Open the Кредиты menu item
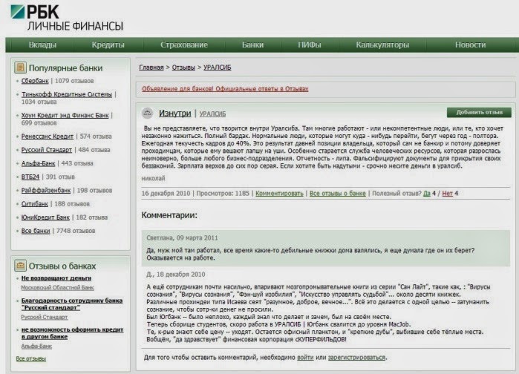 (x=108, y=45)
